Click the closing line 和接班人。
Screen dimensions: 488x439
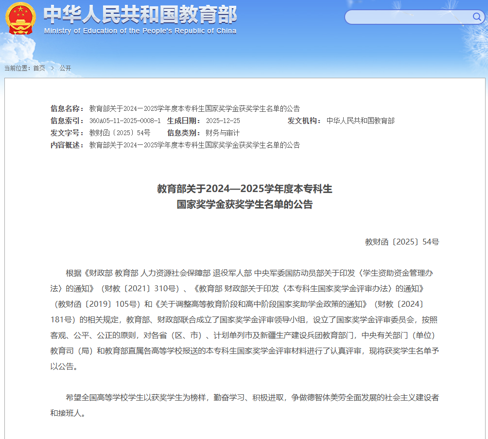68,413
